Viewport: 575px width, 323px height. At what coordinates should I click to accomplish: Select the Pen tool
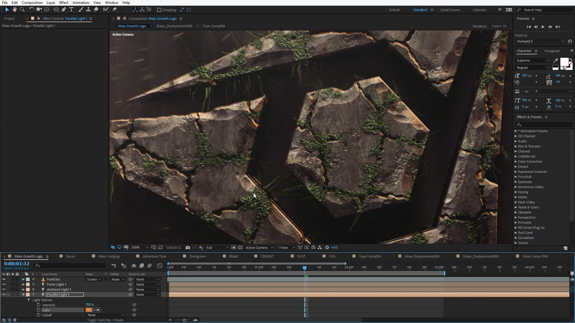click(x=64, y=10)
